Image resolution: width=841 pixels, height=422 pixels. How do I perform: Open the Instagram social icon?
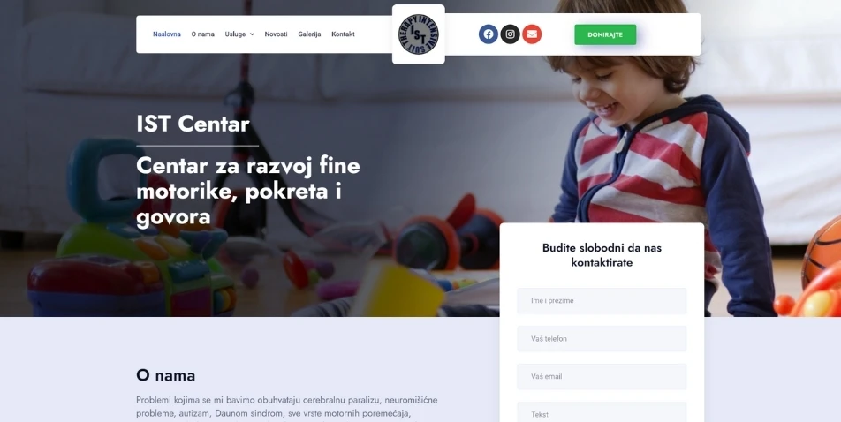coord(510,34)
